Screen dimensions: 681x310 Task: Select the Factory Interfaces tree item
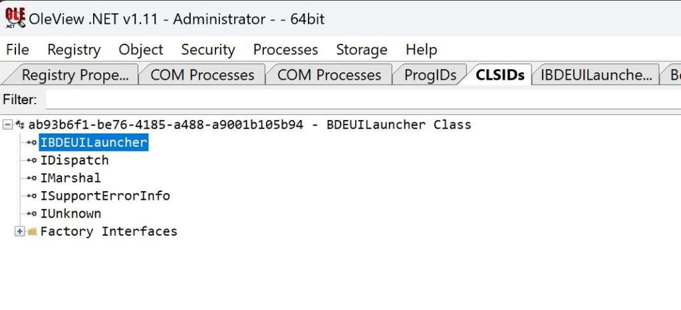[x=108, y=232]
